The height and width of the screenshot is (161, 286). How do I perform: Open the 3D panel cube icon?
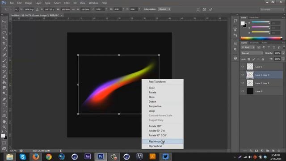tap(236, 58)
